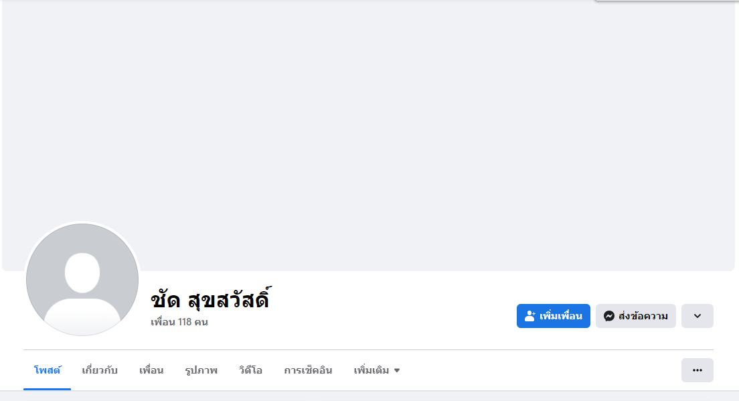
Task: View the การเช็คอิน tab
Action: tap(308, 370)
